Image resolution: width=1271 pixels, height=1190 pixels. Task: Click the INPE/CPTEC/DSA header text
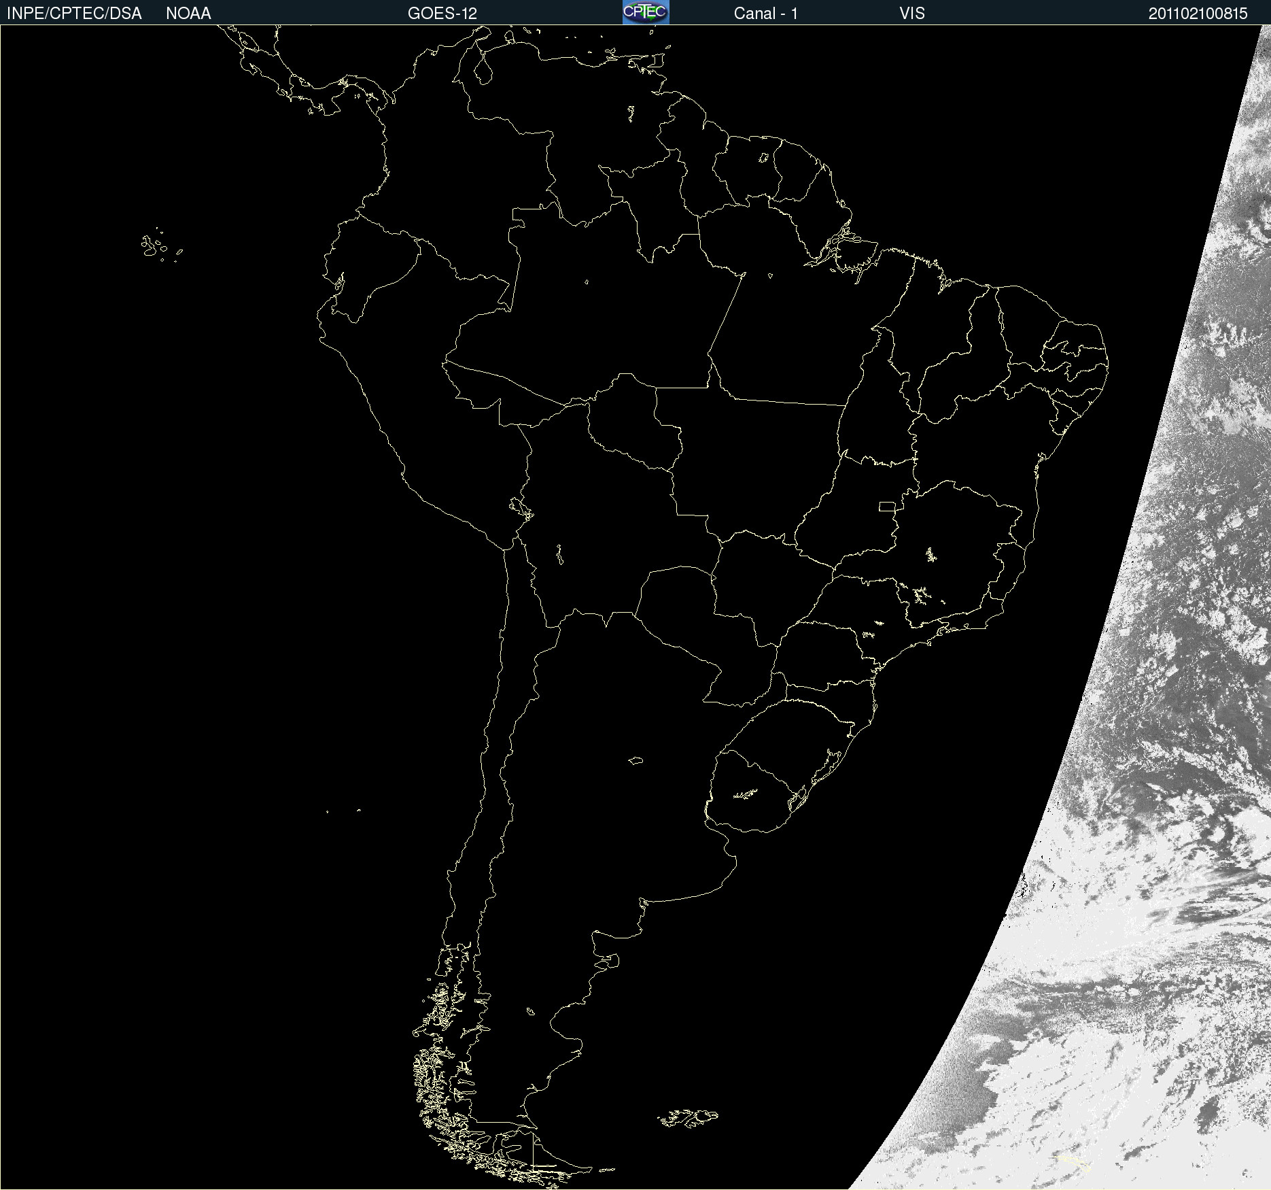point(74,14)
